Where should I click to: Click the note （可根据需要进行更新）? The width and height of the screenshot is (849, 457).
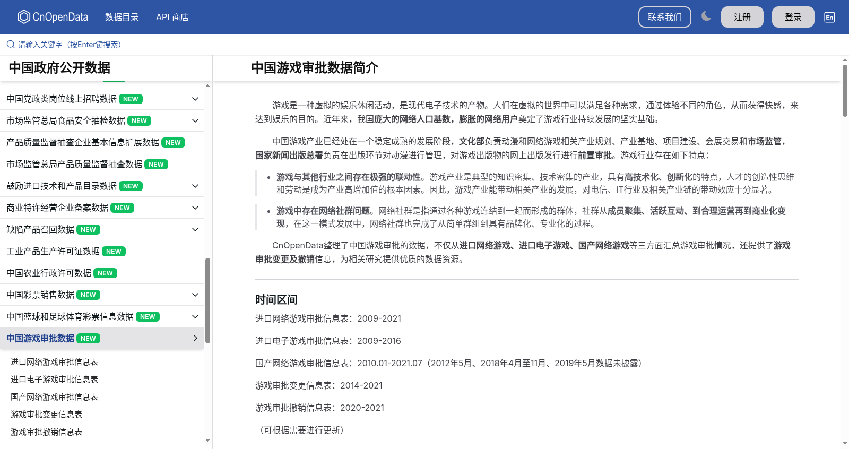[x=302, y=430]
